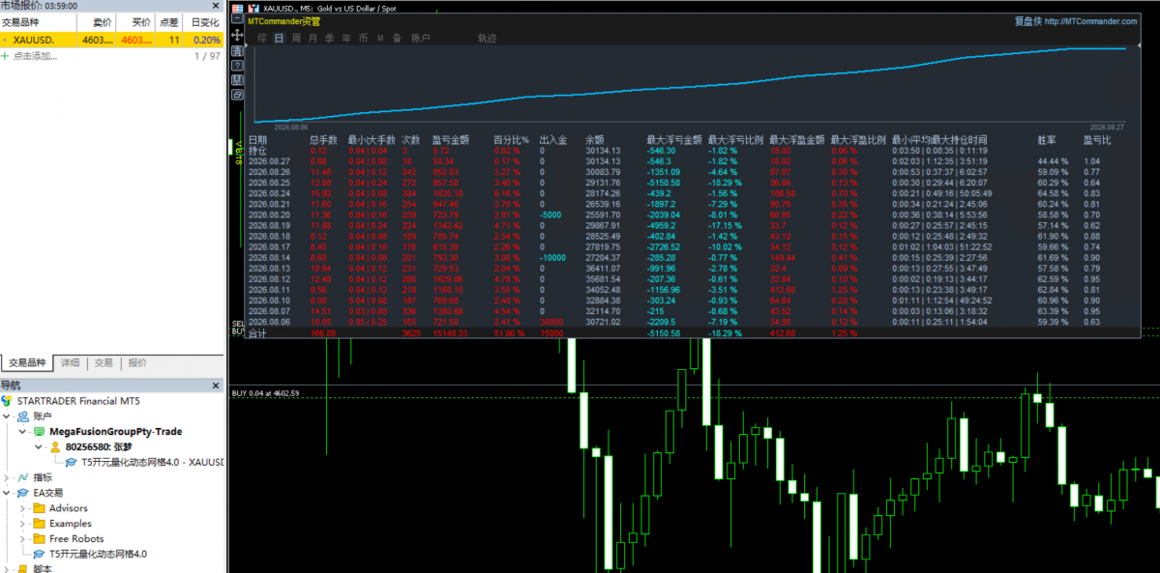Click the 日变化 column header in market watch
Image resolution: width=1160 pixels, height=573 pixels.
tap(205, 22)
